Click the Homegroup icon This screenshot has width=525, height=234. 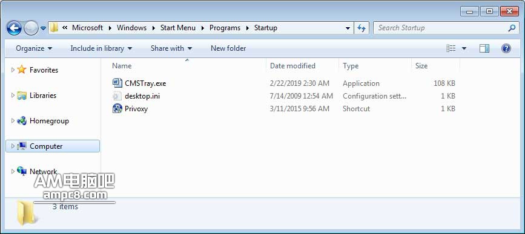pyautogui.click(x=22, y=121)
